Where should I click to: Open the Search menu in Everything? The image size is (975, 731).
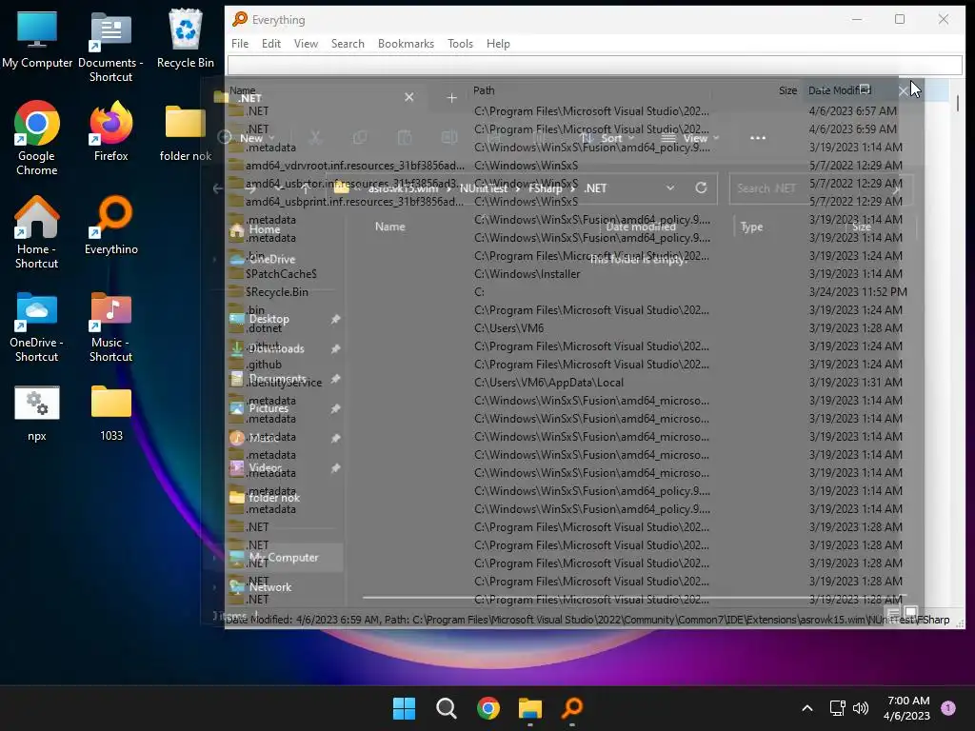click(348, 44)
